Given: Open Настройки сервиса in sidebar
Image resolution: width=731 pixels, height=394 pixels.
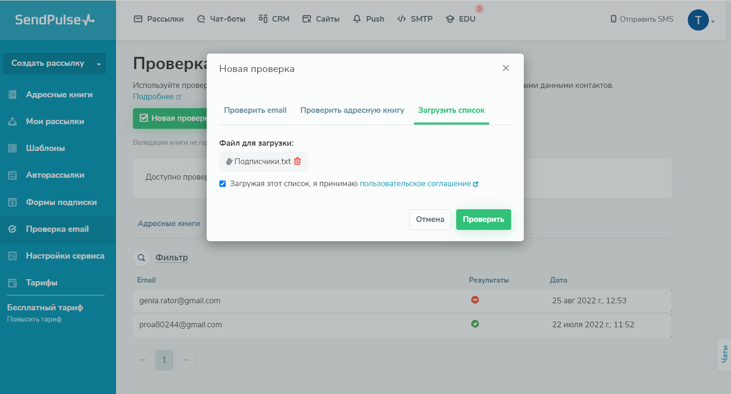Looking at the screenshot, I should [x=65, y=256].
